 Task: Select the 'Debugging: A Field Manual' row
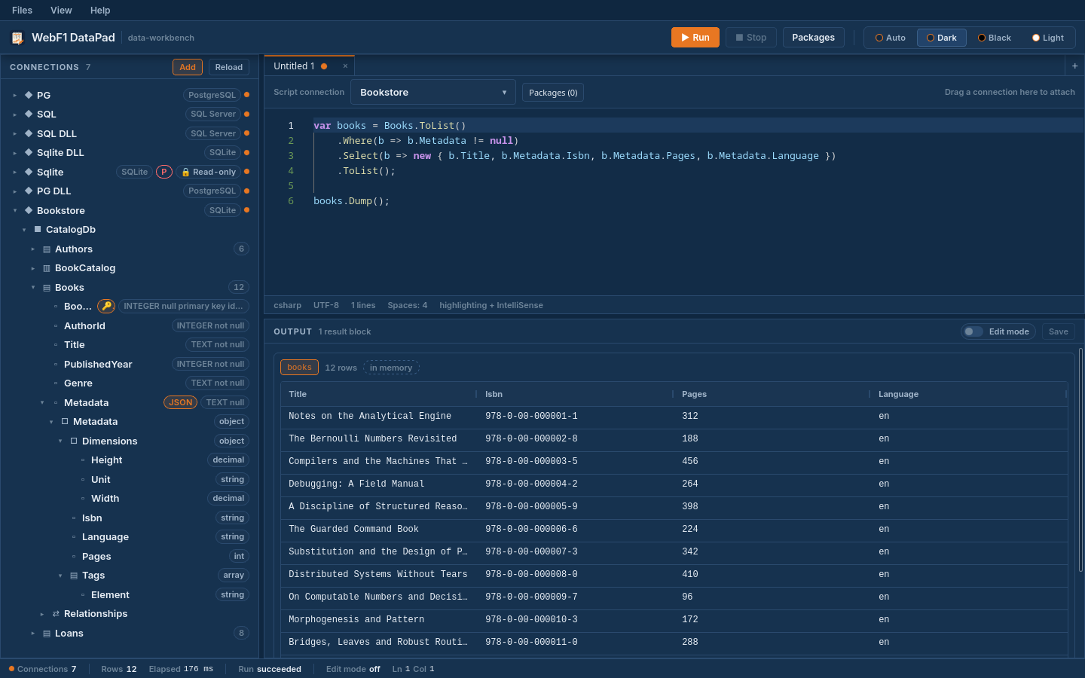674,484
